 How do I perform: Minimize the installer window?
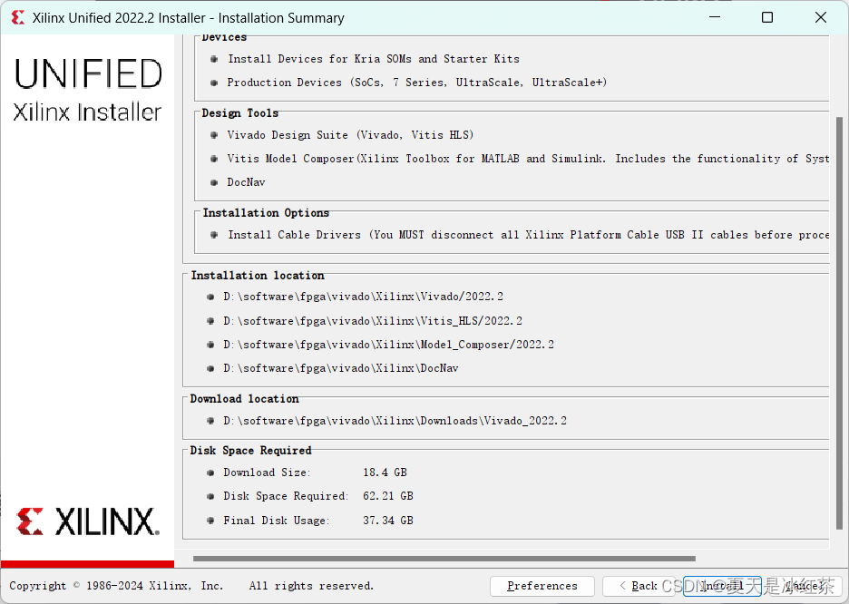(715, 17)
